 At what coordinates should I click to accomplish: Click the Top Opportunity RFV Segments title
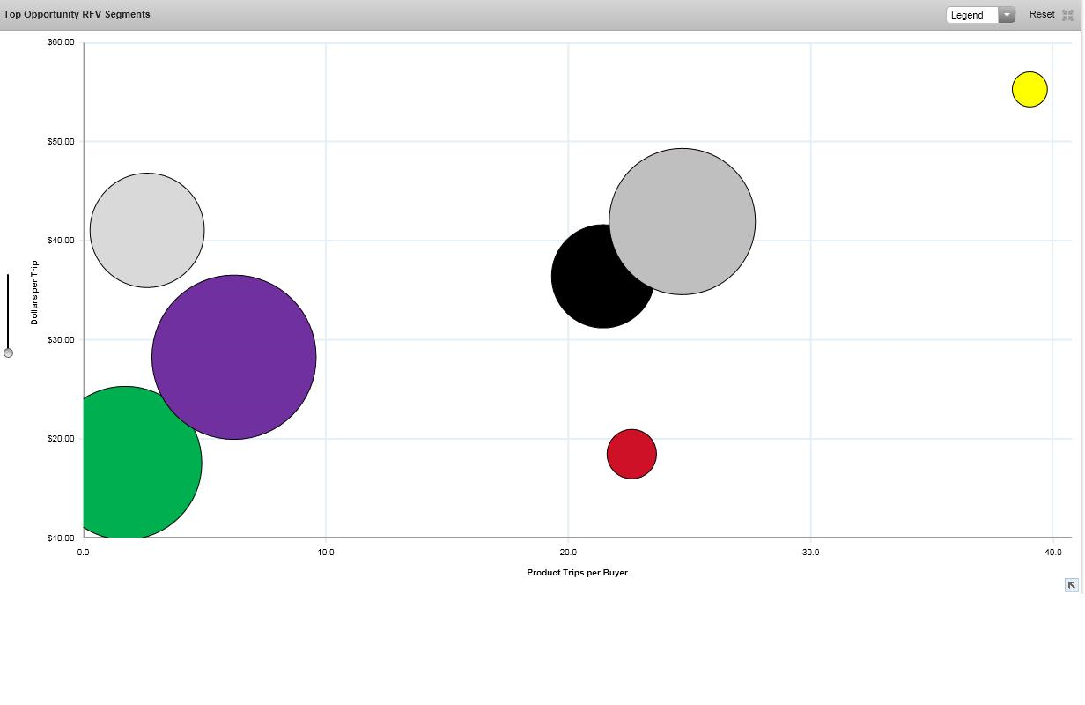click(x=77, y=15)
